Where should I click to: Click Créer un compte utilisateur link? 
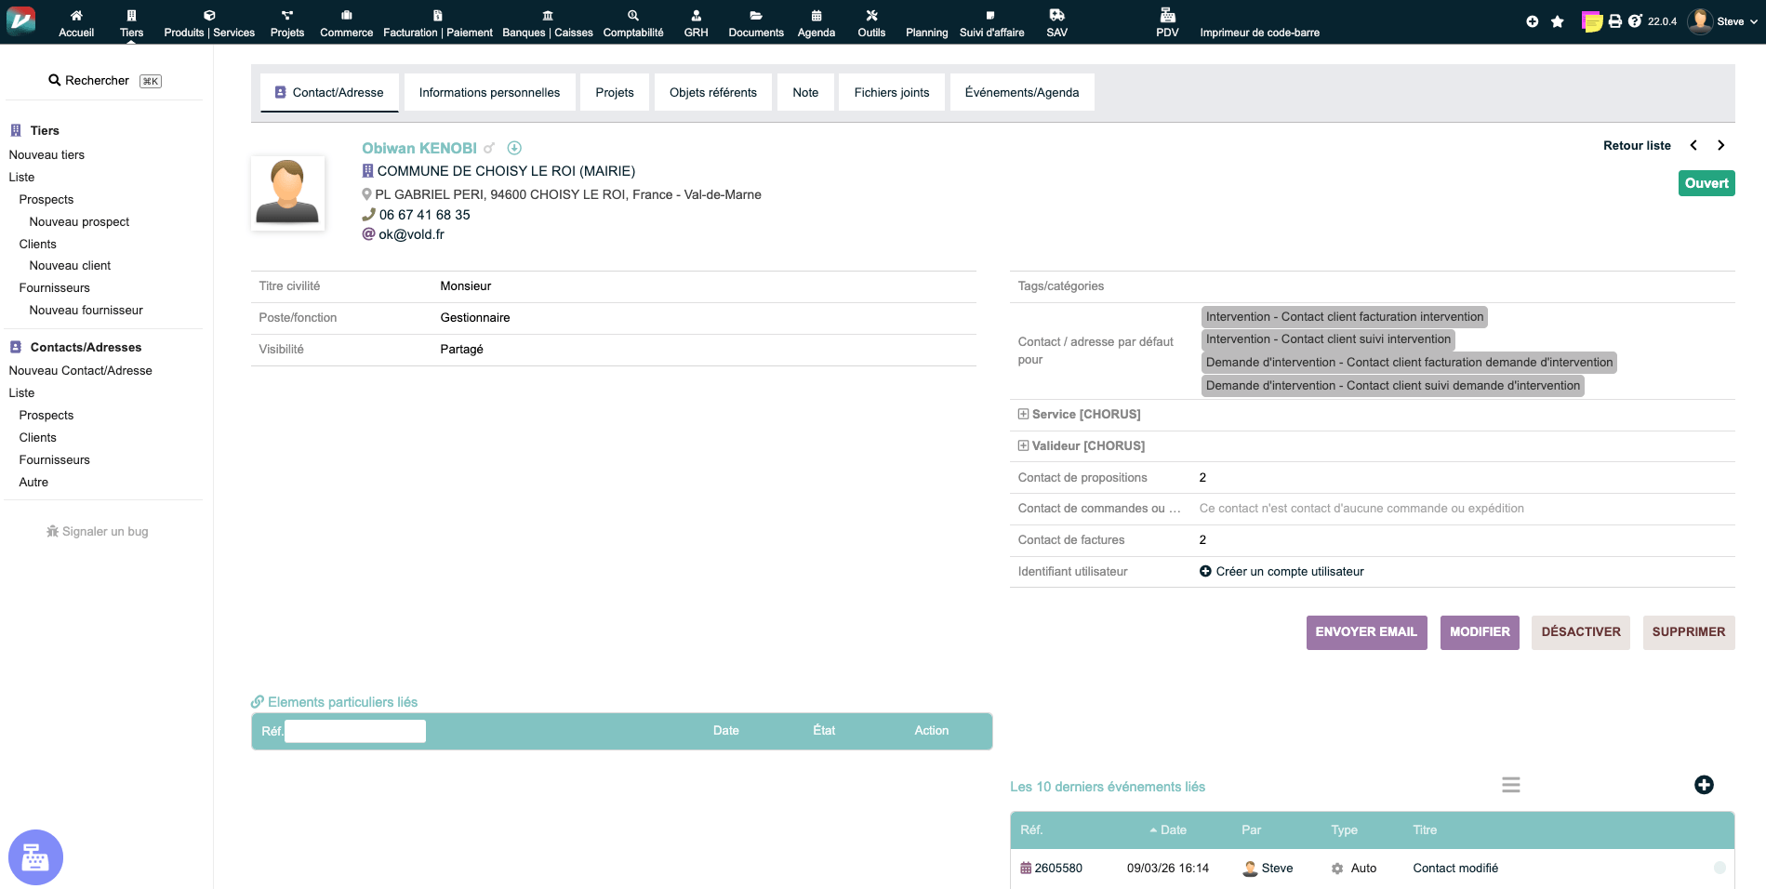(1289, 572)
